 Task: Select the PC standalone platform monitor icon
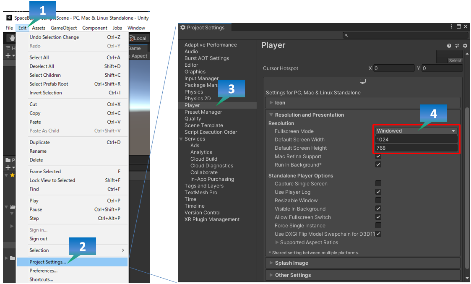[x=362, y=81]
